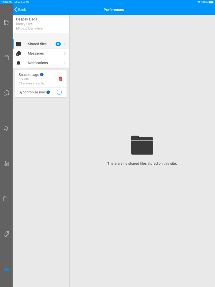Open the Tags icon in sidebar

click(6, 234)
